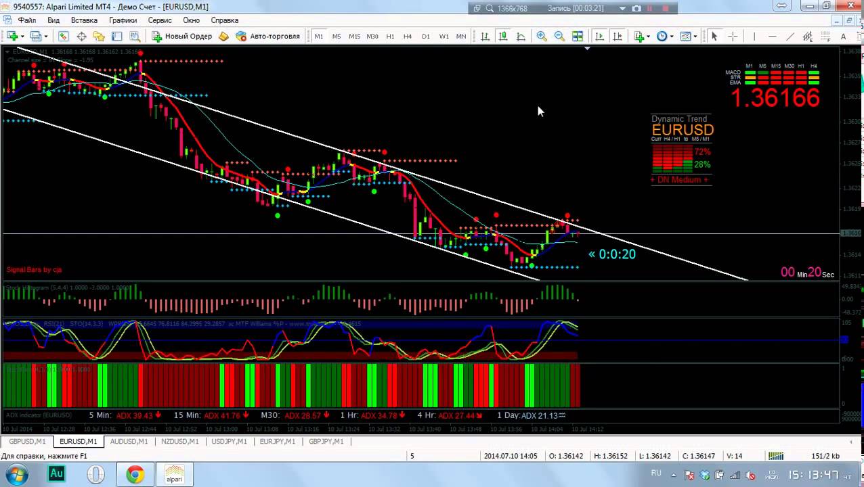This screenshot has height=487, width=864.
Task: Select the text label tool
Action: coord(844,36)
